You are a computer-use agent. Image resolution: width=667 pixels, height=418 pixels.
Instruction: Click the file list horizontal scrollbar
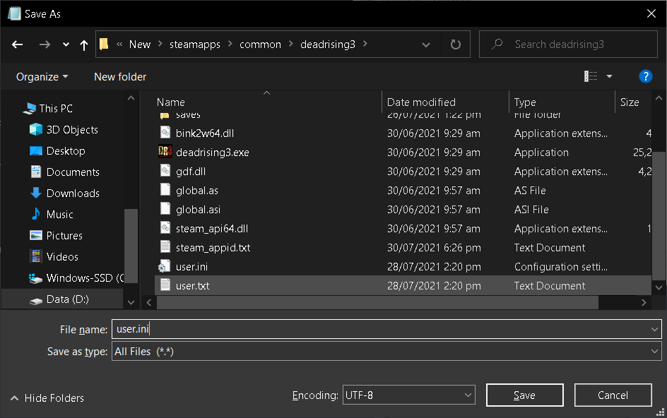[x=377, y=302]
